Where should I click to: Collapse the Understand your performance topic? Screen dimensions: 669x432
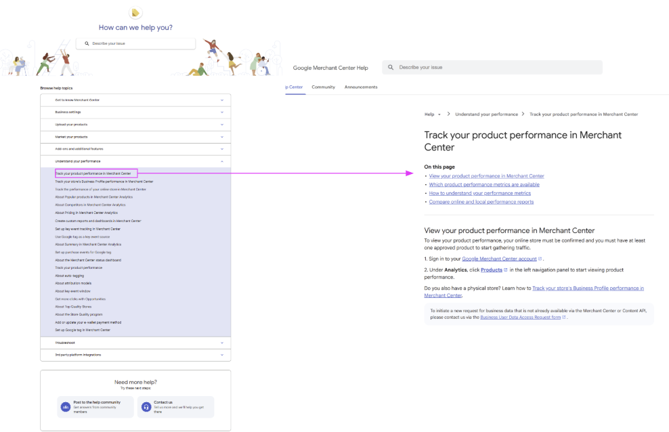pos(135,161)
